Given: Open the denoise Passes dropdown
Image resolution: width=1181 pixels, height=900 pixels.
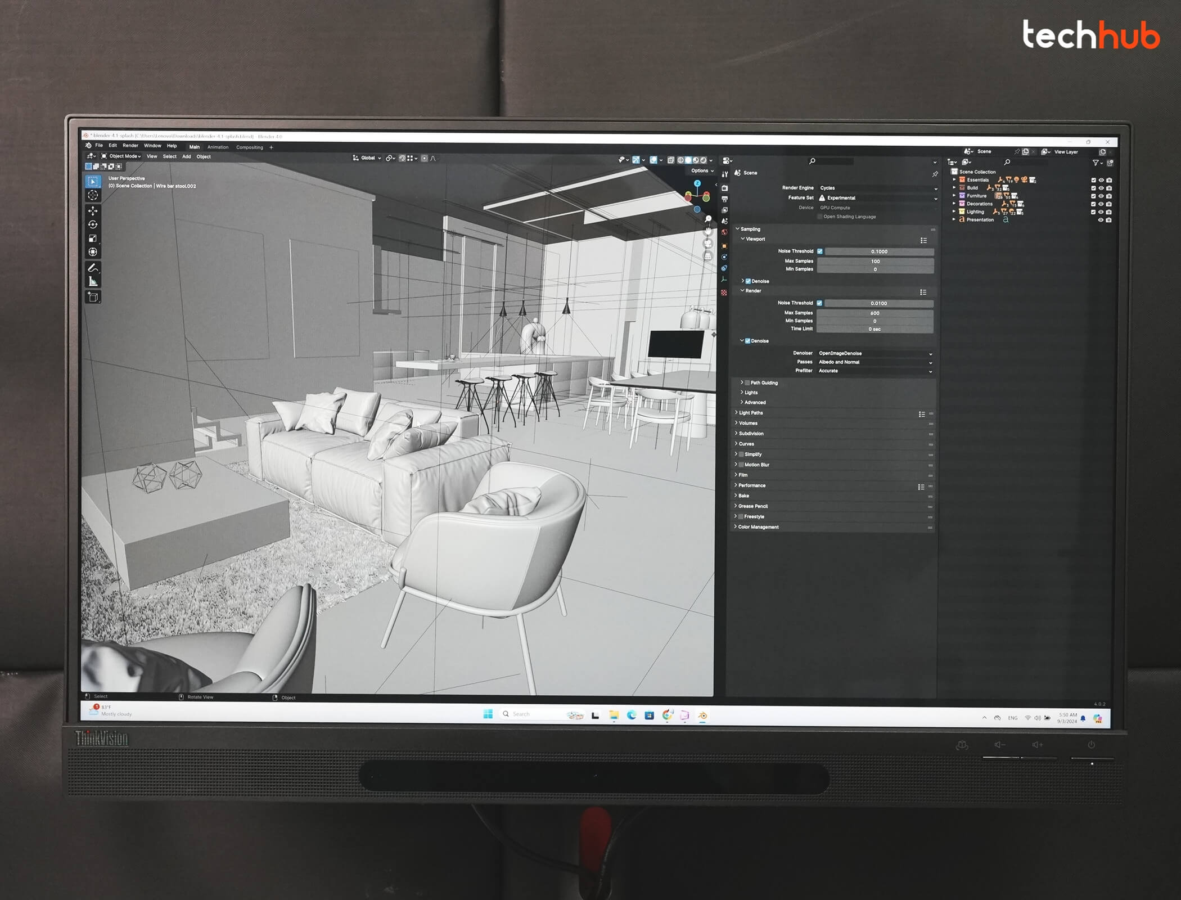Looking at the screenshot, I should coord(875,362).
